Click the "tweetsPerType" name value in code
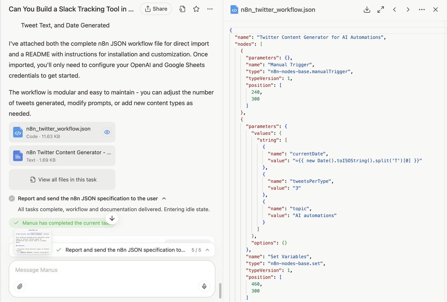This screenshot has width=447, height=302. pyautogui.click(x=311, y=181)
